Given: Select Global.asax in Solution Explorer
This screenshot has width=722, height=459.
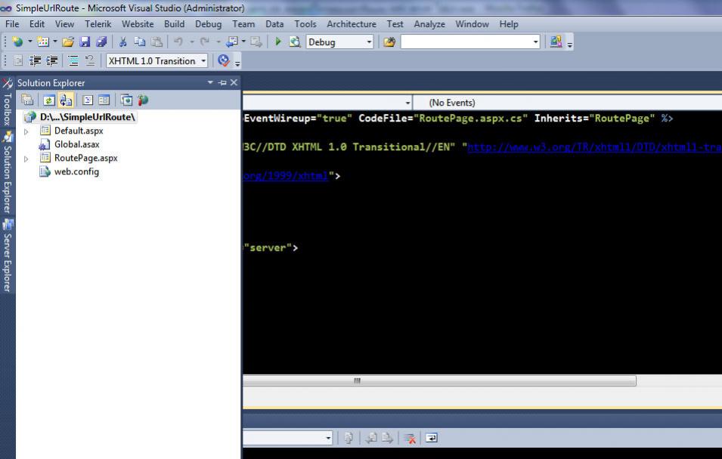Looking at the screenshot, I should tap(77, 144).
